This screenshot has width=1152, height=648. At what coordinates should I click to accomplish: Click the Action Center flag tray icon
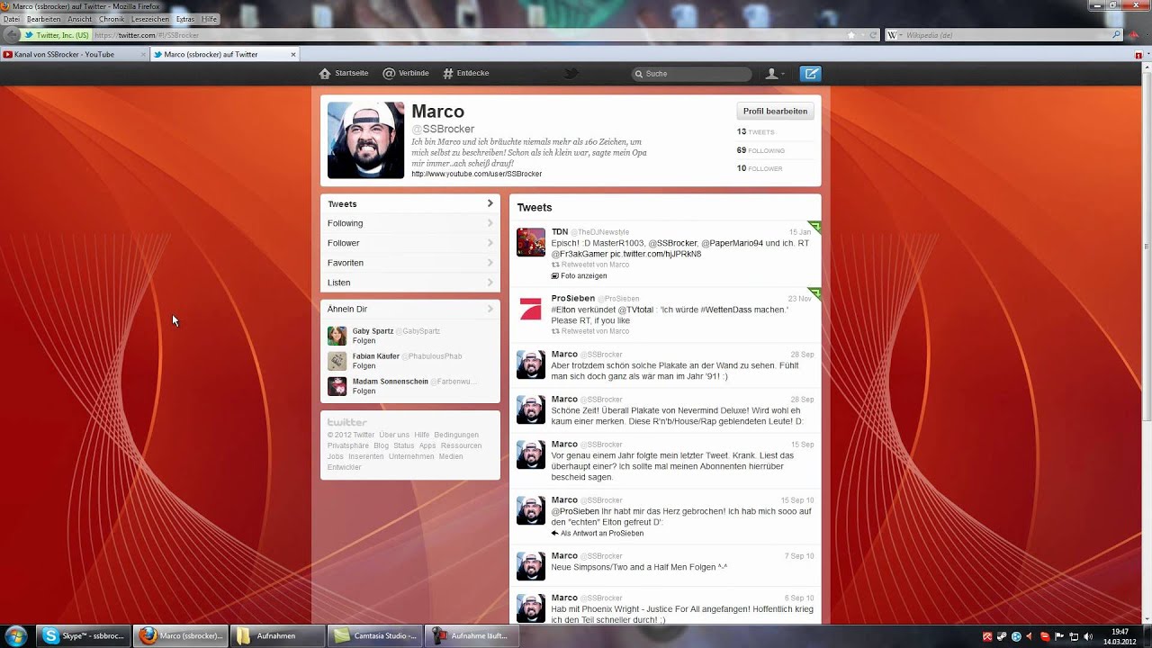pyautogui.click(x=1059, y=636)
